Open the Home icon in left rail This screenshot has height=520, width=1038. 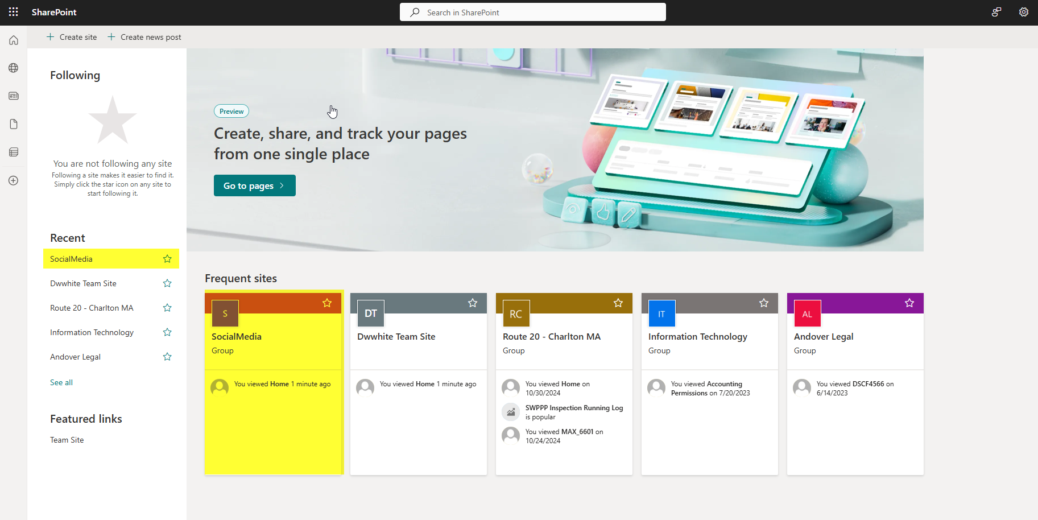coord(14,40)
